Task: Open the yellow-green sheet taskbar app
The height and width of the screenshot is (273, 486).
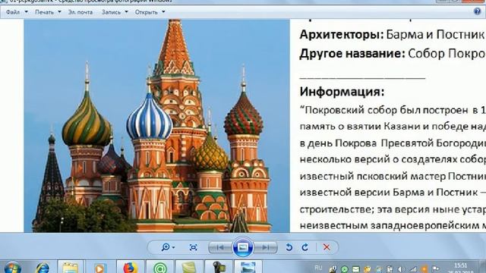Action: click(x=189, y=268)
